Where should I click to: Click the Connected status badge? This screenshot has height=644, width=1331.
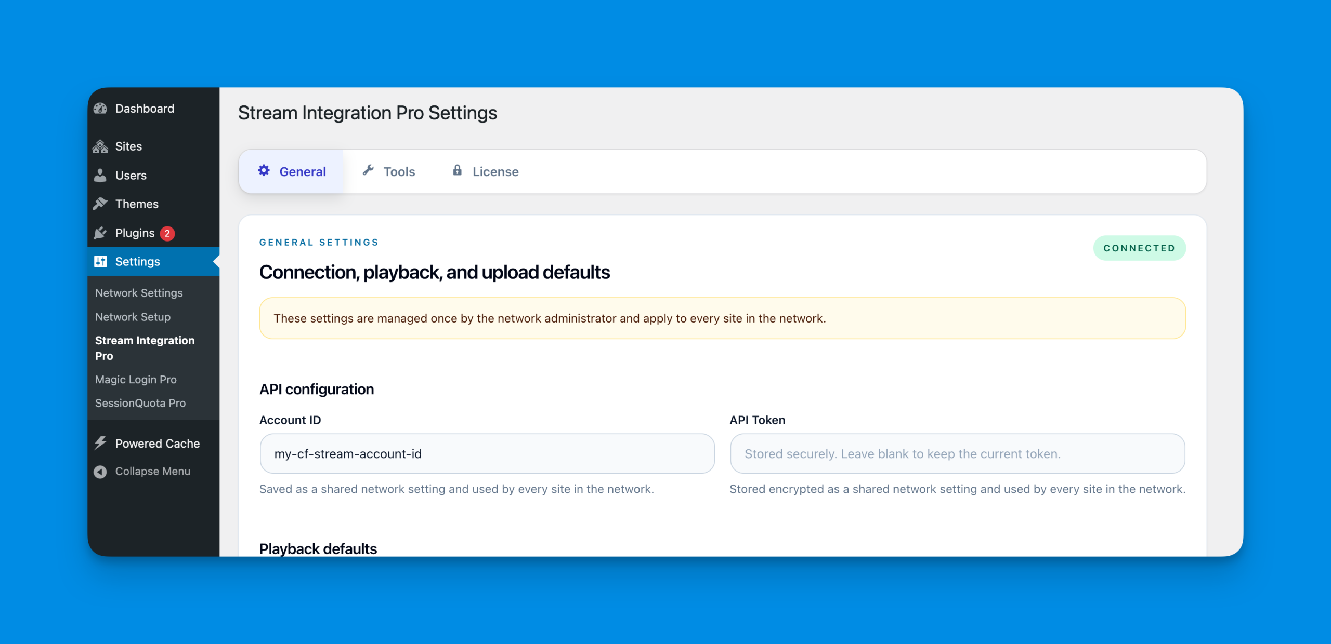point(1139,248)
